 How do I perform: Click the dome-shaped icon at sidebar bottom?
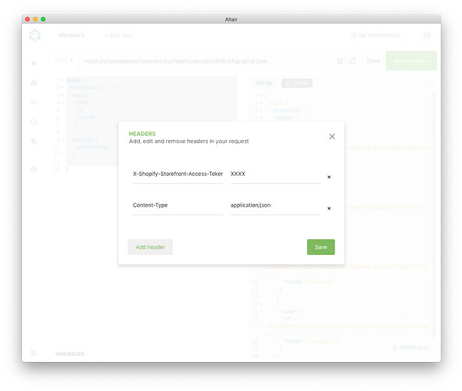coord(34,170)
